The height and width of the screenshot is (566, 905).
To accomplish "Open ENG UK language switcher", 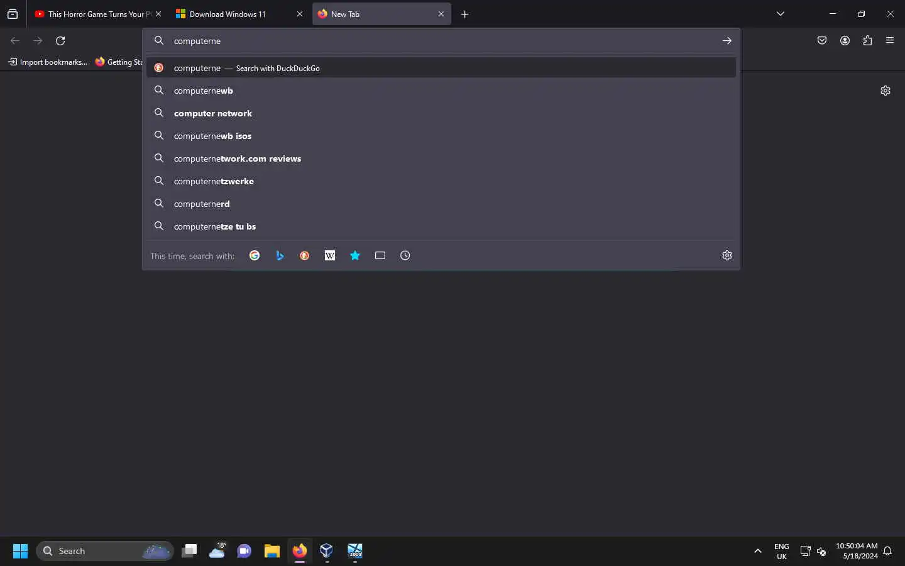I will tap(782, 551).
